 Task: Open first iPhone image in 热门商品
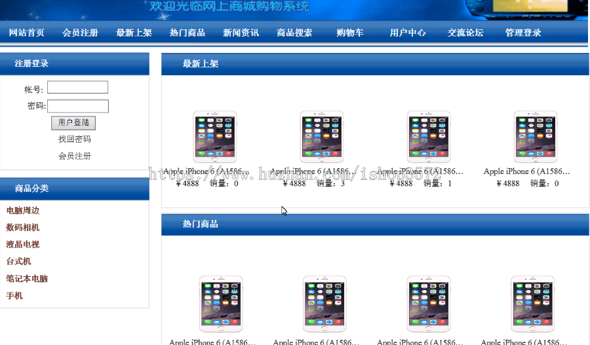[221, 304]
